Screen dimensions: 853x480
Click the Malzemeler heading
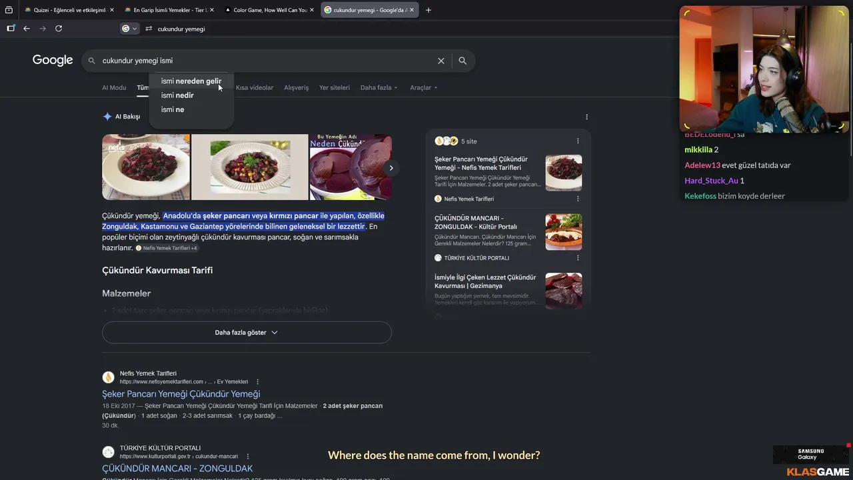tap(127, 293)
